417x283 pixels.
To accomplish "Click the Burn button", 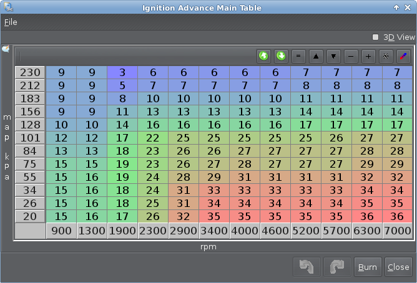I will click(x=368, y=267).
